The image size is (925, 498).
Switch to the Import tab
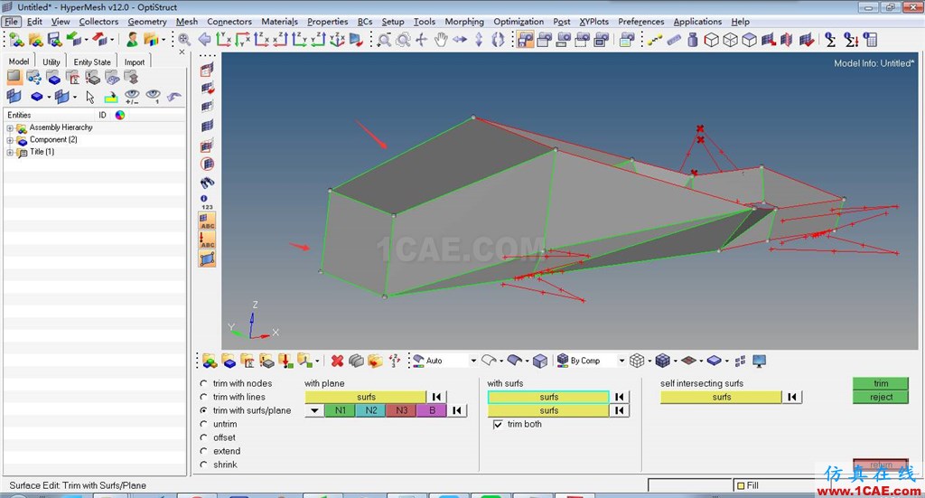point(135,62)
